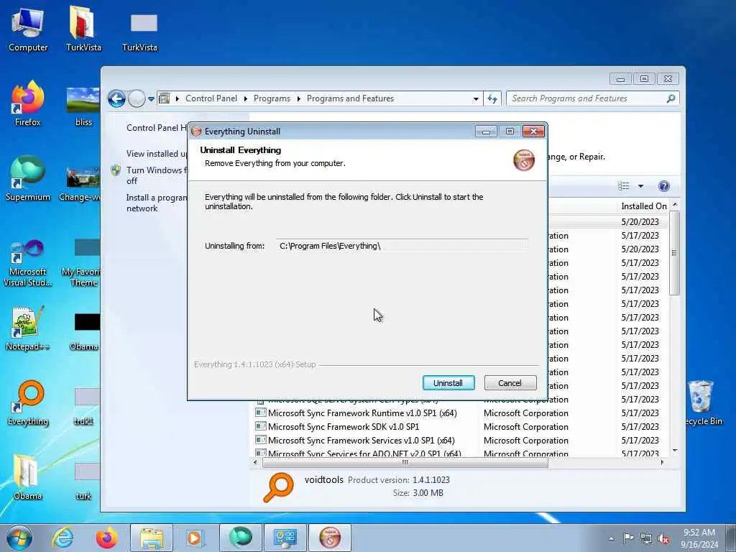
Task: Open the Obama folder on desktop
Action: pos(28,477)
